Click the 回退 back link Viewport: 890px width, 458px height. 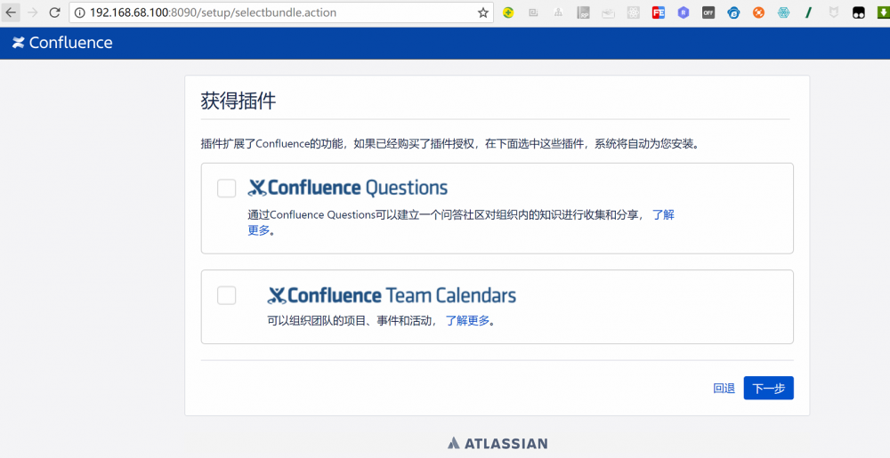[x=724, y=389]
